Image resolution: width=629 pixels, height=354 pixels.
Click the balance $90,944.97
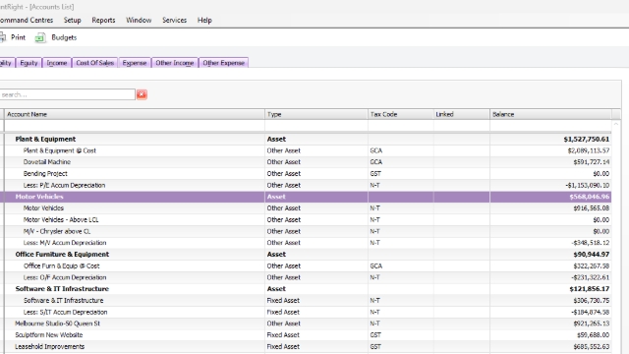click(x=592, y=255)
